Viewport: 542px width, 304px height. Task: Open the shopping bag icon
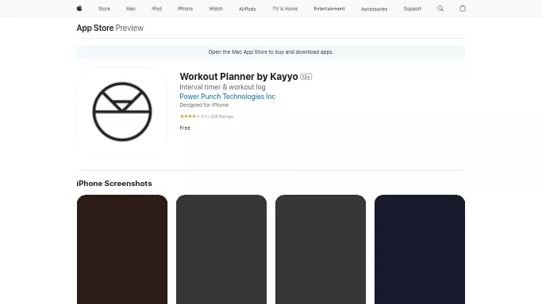click(x=463, y=9)
